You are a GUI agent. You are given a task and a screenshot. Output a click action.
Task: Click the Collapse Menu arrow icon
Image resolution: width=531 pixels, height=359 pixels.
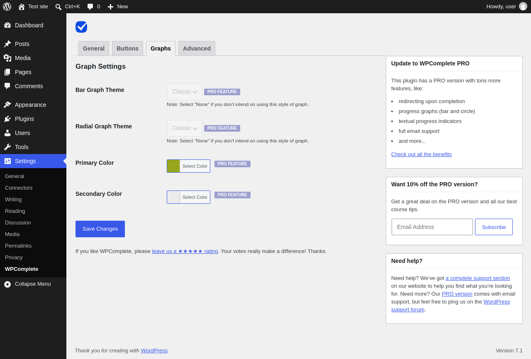(x=7, y=284)
